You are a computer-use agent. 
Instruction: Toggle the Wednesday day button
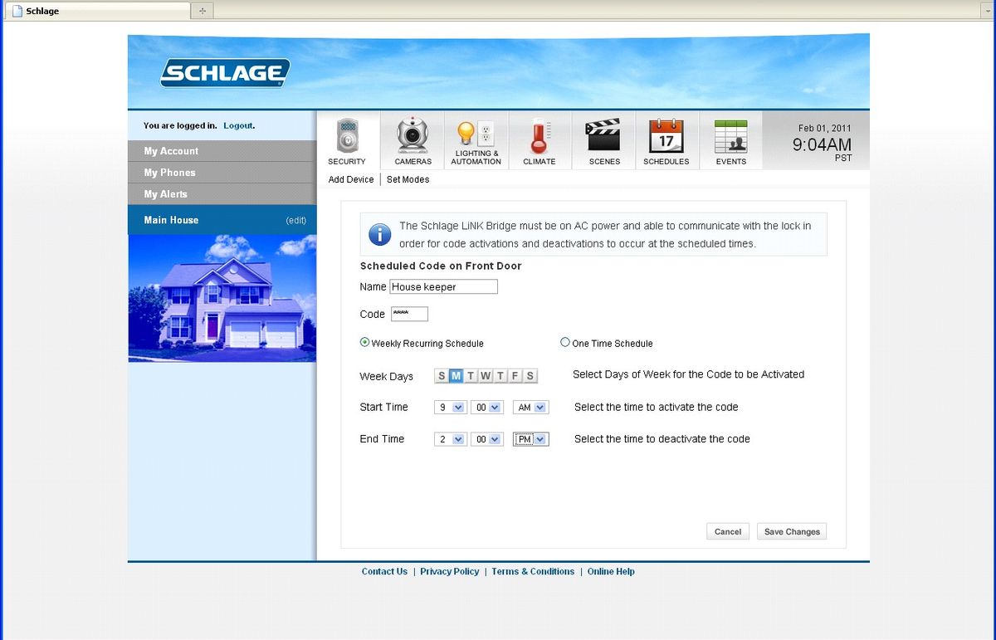click(x=486, y=376)
